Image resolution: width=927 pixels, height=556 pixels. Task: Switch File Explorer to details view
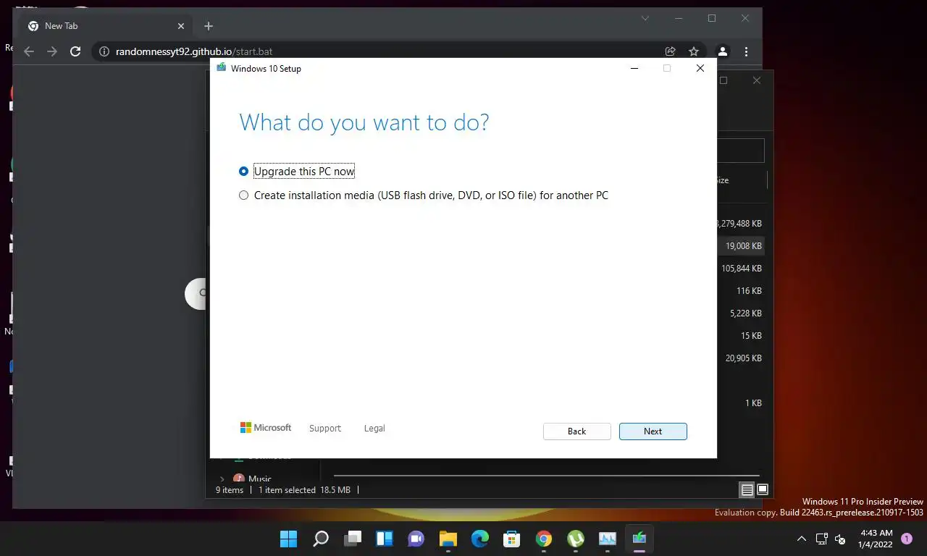pyautogui.click(x=747, y=490)
